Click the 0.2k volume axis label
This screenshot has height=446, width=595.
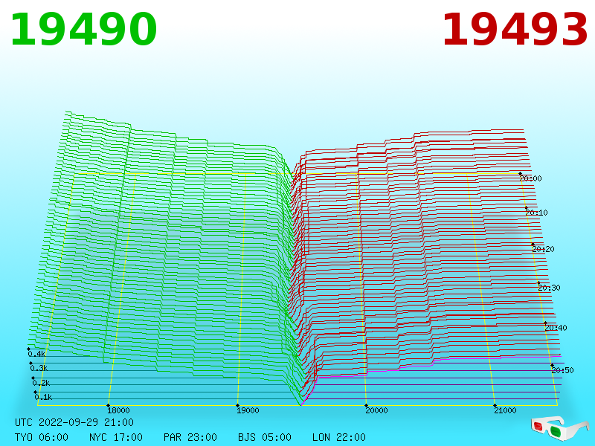(x=41, y=383)
